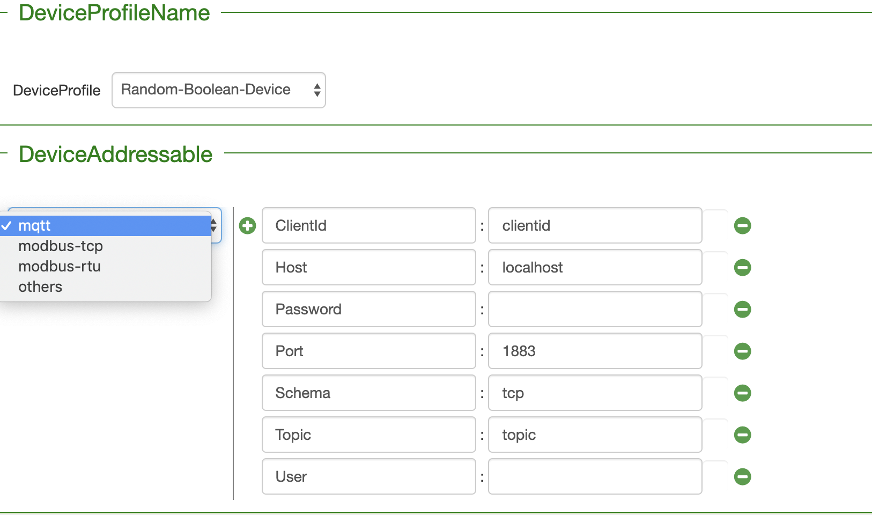Remove the ClientId row via minus icon
This screenshot has width=872, height=515.
click(743, 225)
